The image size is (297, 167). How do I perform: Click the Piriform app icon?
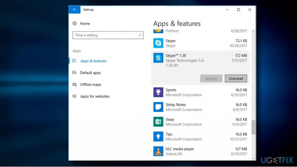158,31
